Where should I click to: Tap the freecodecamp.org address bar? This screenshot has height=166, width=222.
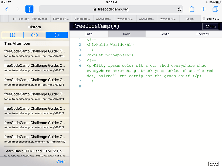tap(111, 9)
